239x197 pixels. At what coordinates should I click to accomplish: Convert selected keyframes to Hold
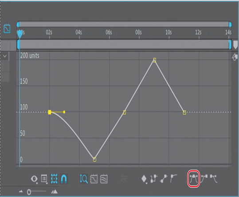pyautogui.click(x=153, y=178)
